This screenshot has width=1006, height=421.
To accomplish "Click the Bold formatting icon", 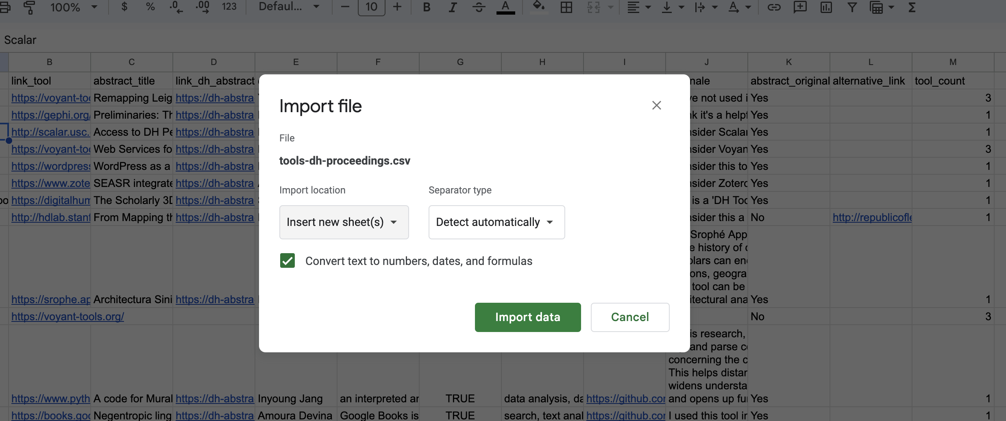I will click(427, 7).
